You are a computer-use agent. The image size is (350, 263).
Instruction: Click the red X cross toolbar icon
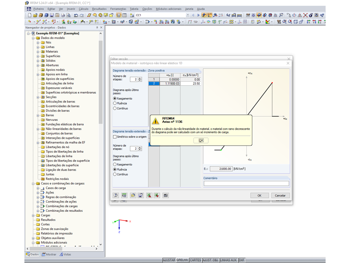pos(305,15)
